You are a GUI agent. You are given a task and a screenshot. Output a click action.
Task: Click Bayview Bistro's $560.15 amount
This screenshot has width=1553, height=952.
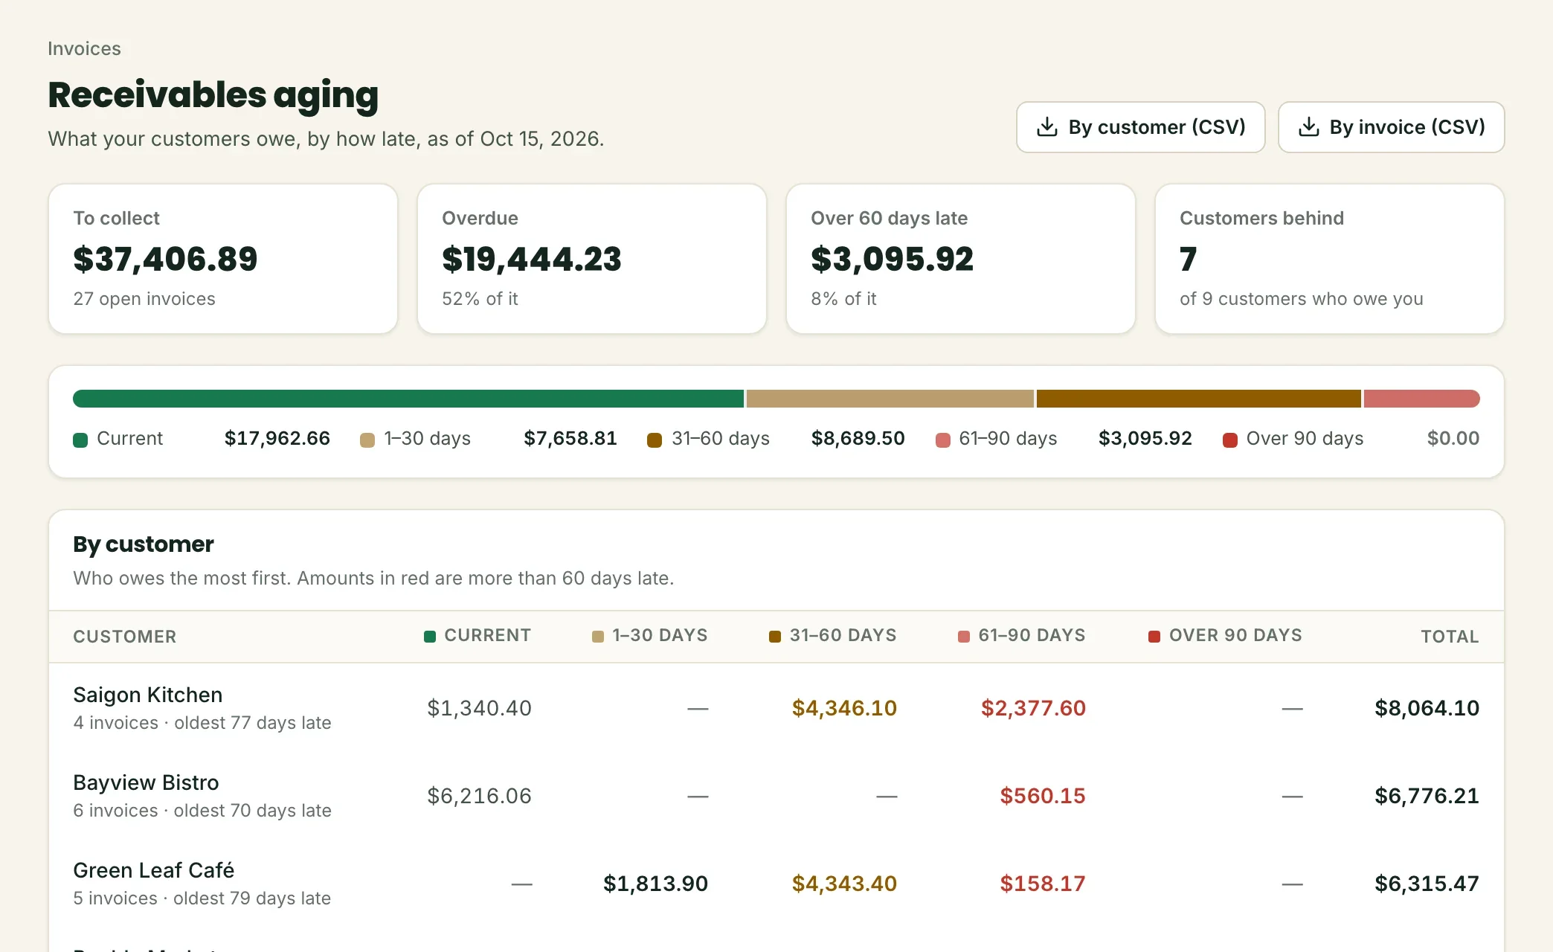click(1043, 796)
